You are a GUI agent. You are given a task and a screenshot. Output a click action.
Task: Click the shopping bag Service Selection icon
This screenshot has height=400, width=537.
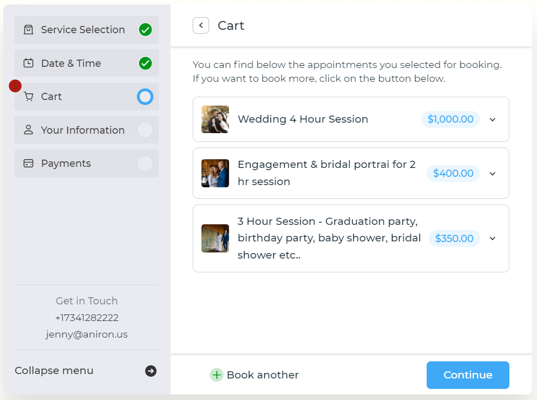tap(28, 30)
